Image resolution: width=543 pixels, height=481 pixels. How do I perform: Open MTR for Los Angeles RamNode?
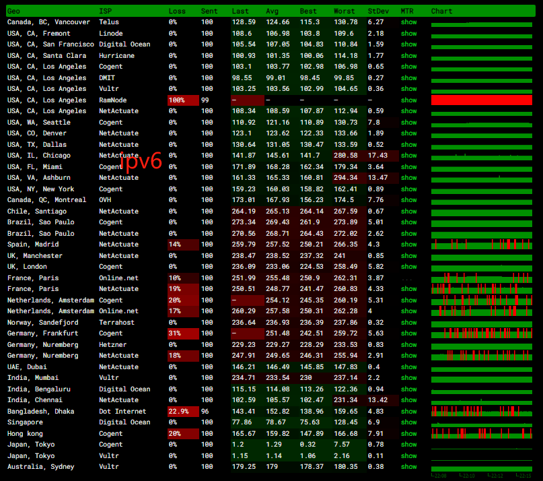click(x=408, y=100)
